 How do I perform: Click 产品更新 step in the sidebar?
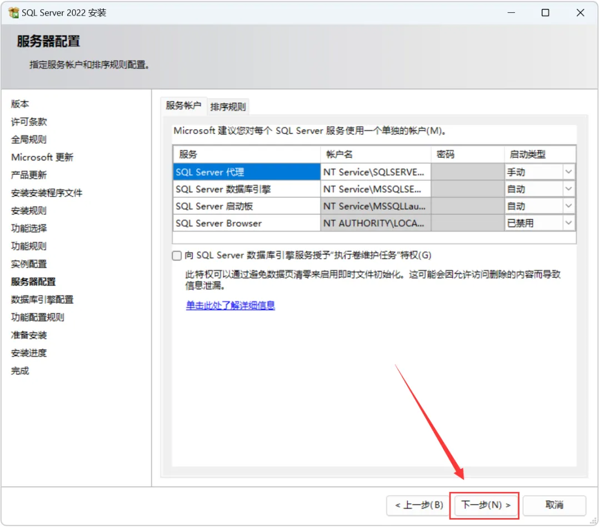coord(29,175)
